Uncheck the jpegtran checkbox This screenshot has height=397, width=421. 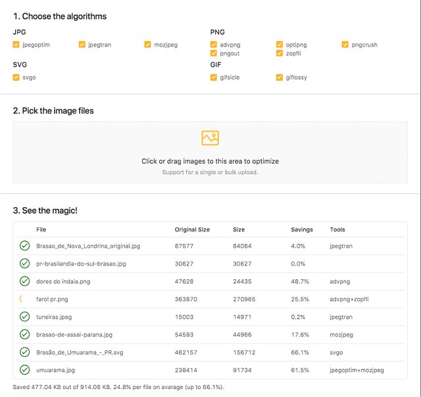[x=82, y=45]
